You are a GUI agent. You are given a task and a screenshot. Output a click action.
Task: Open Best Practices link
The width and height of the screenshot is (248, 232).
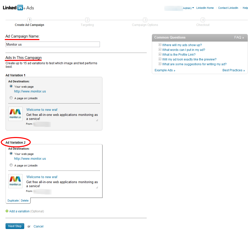click(234, 70)
